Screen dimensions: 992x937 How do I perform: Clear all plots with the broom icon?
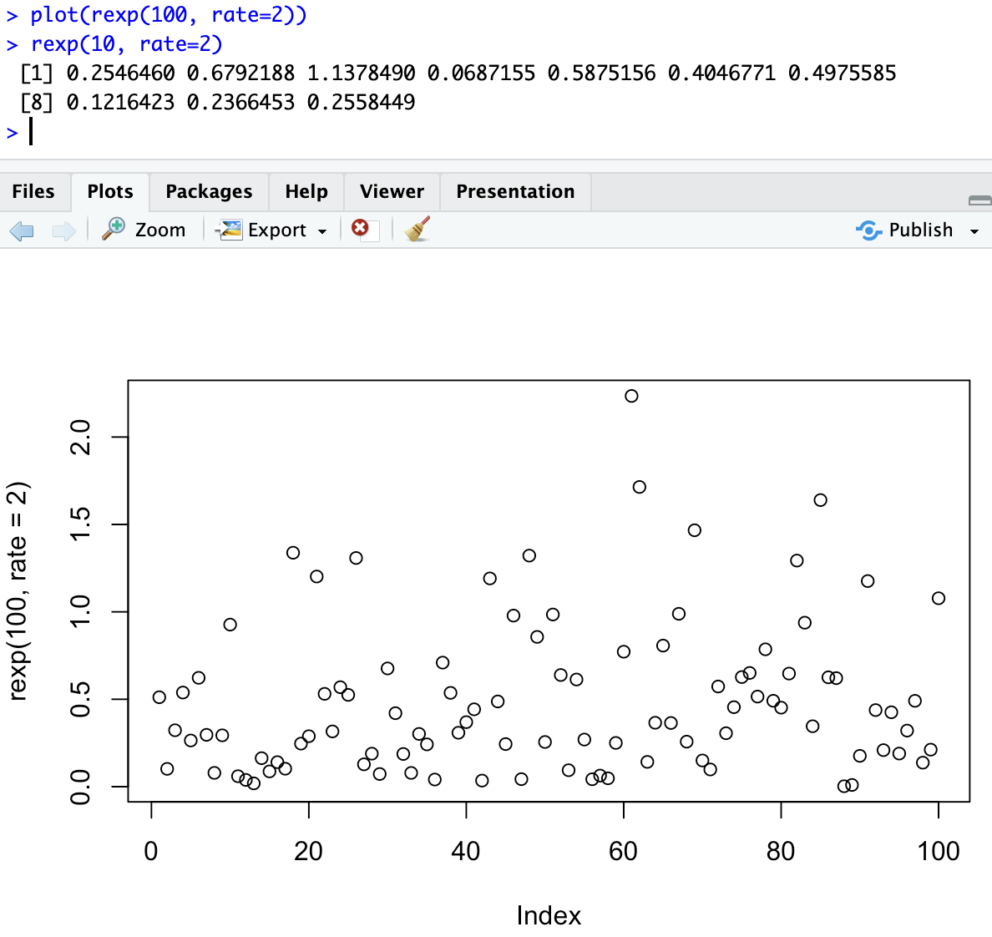417,229
